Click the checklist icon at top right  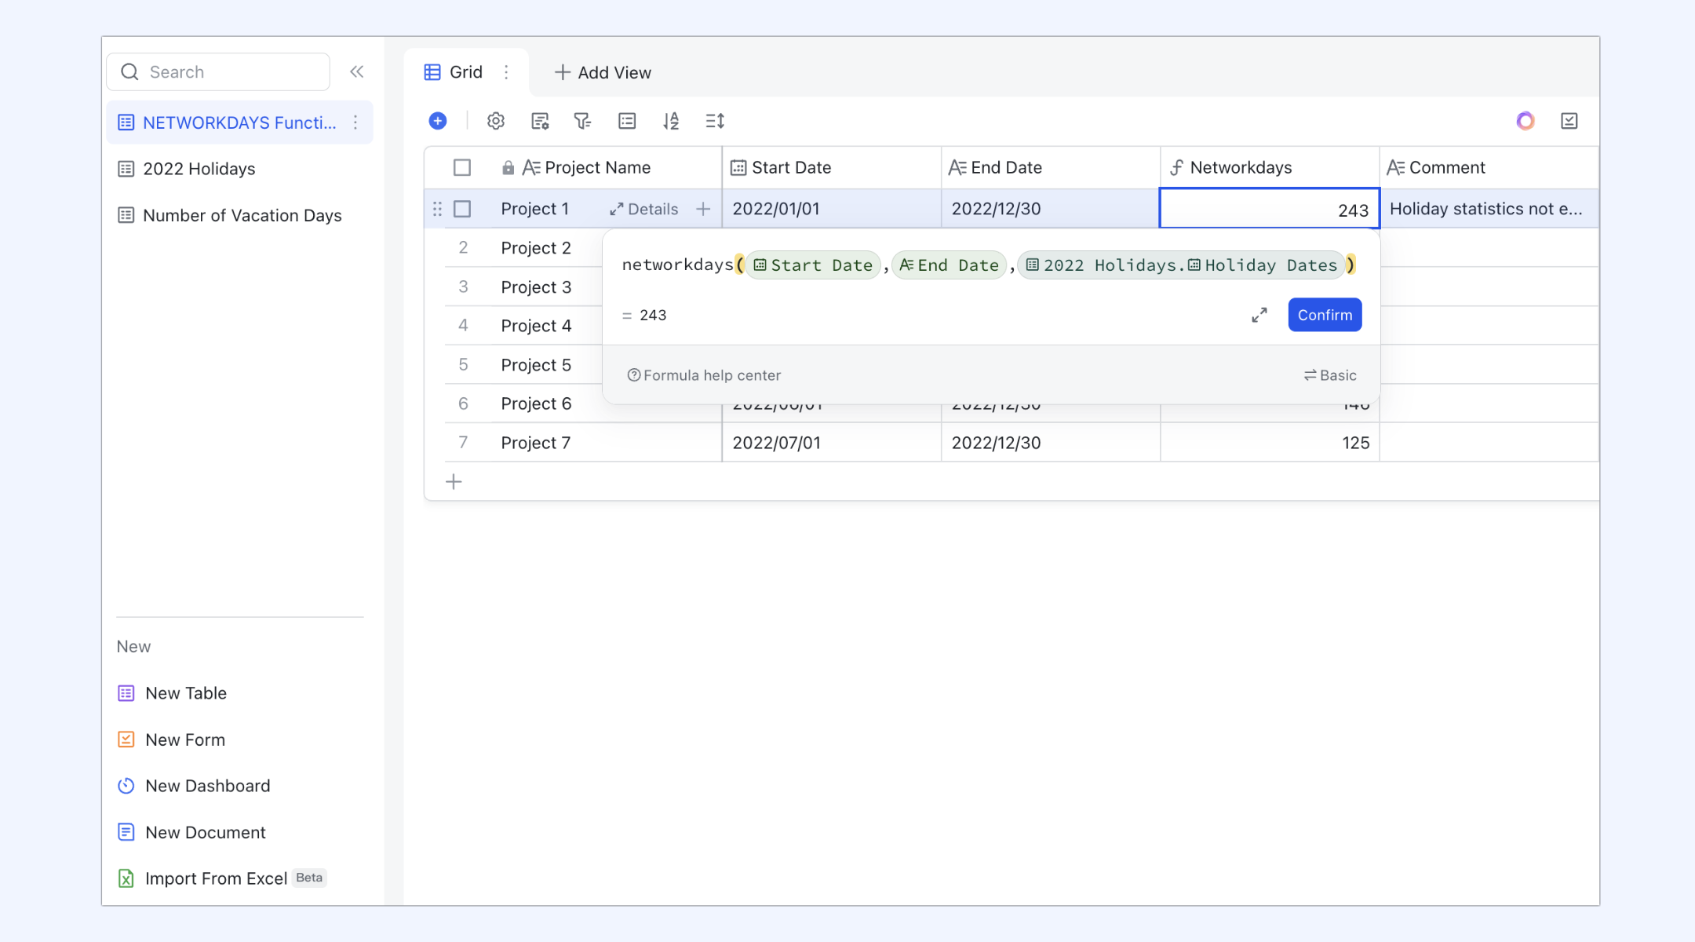click(1569, 121)
